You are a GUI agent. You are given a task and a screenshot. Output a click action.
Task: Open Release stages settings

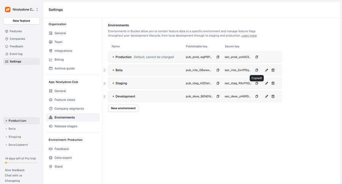tap(73, 126)
